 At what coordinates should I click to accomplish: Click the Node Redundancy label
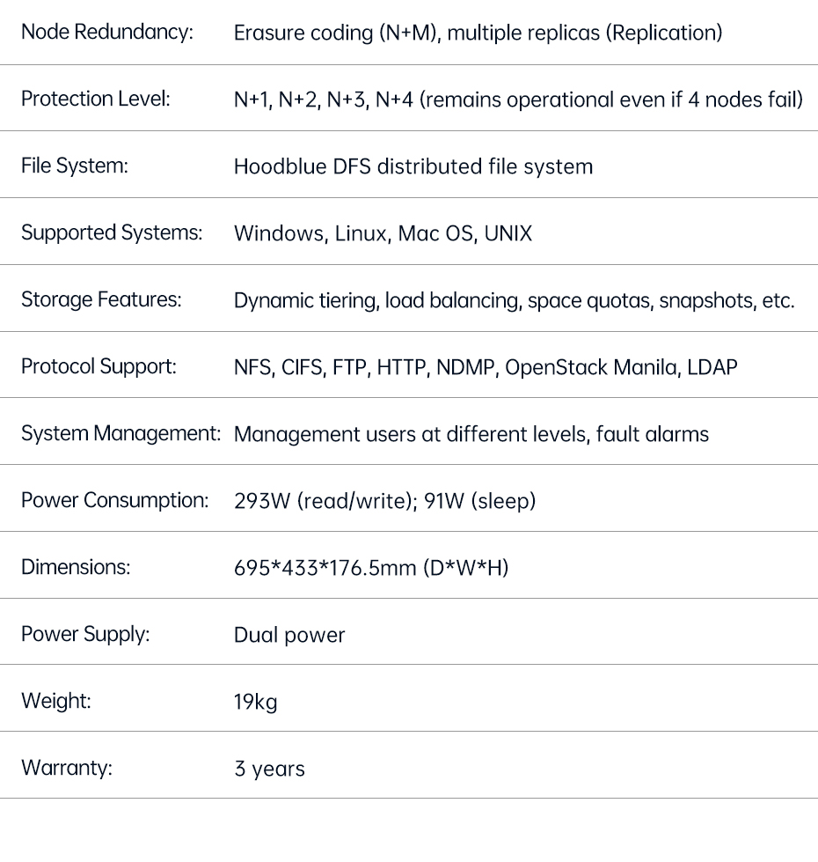pyautogui.click(x=106, y=33)
